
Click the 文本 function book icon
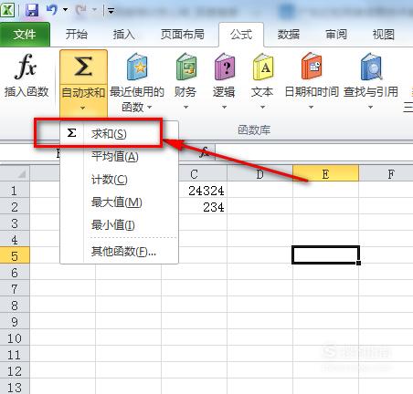tap(263, 67)
